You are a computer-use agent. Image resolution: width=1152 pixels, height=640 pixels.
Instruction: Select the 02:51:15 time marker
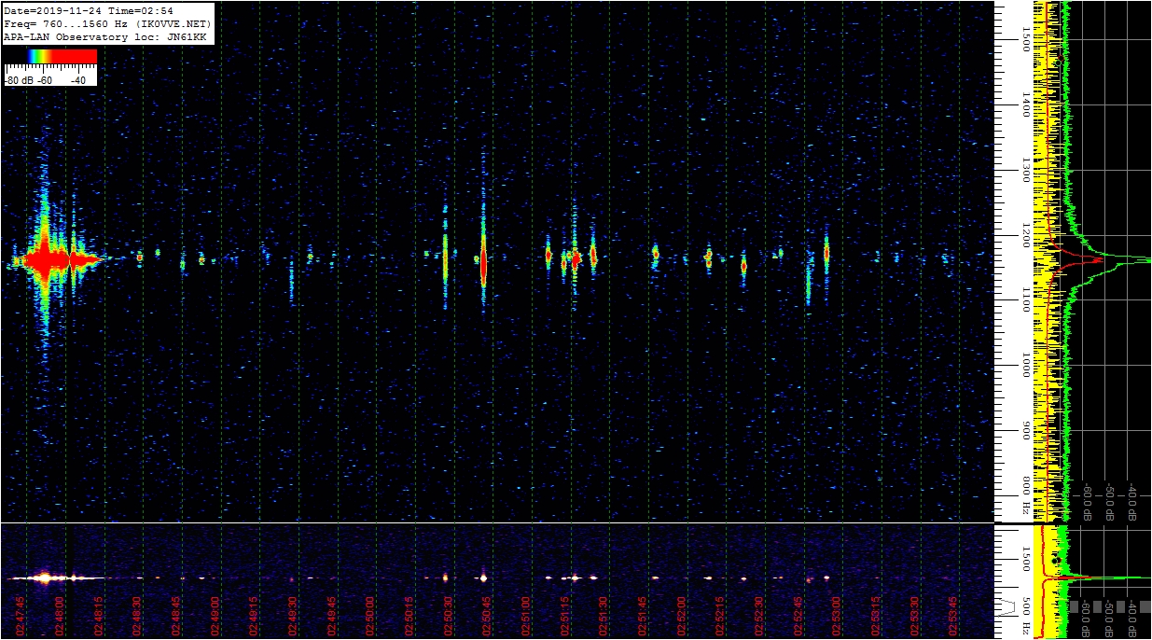click(565, 615)
